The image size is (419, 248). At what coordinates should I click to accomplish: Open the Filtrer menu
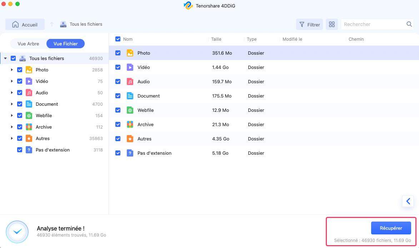(309, 24)
